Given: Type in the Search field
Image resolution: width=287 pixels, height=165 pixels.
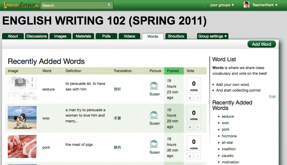Looking at the screenshot, I should 73,5.
